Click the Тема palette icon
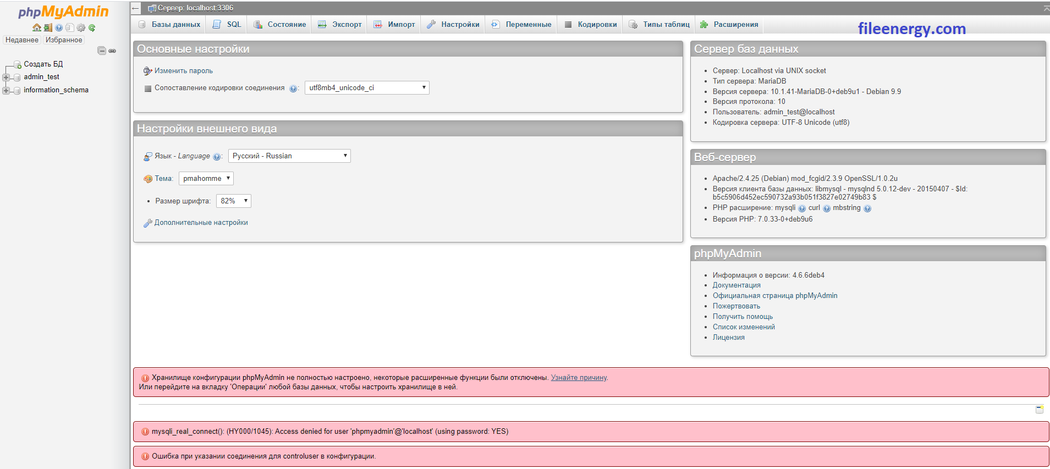The height and width of the screenshot is (469, 1050). pyautogui.click(x=147, y=179)
